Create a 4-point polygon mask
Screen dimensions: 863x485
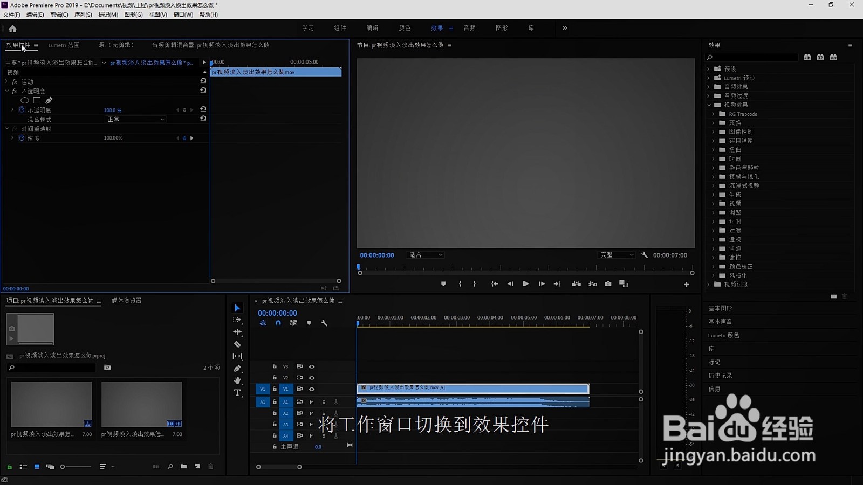[x=37, y=100]
